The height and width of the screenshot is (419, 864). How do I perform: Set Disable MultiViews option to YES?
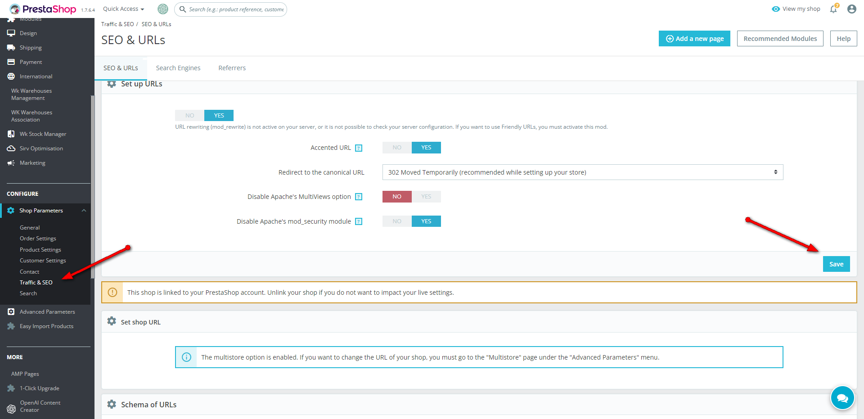click(x=426, y=197)
